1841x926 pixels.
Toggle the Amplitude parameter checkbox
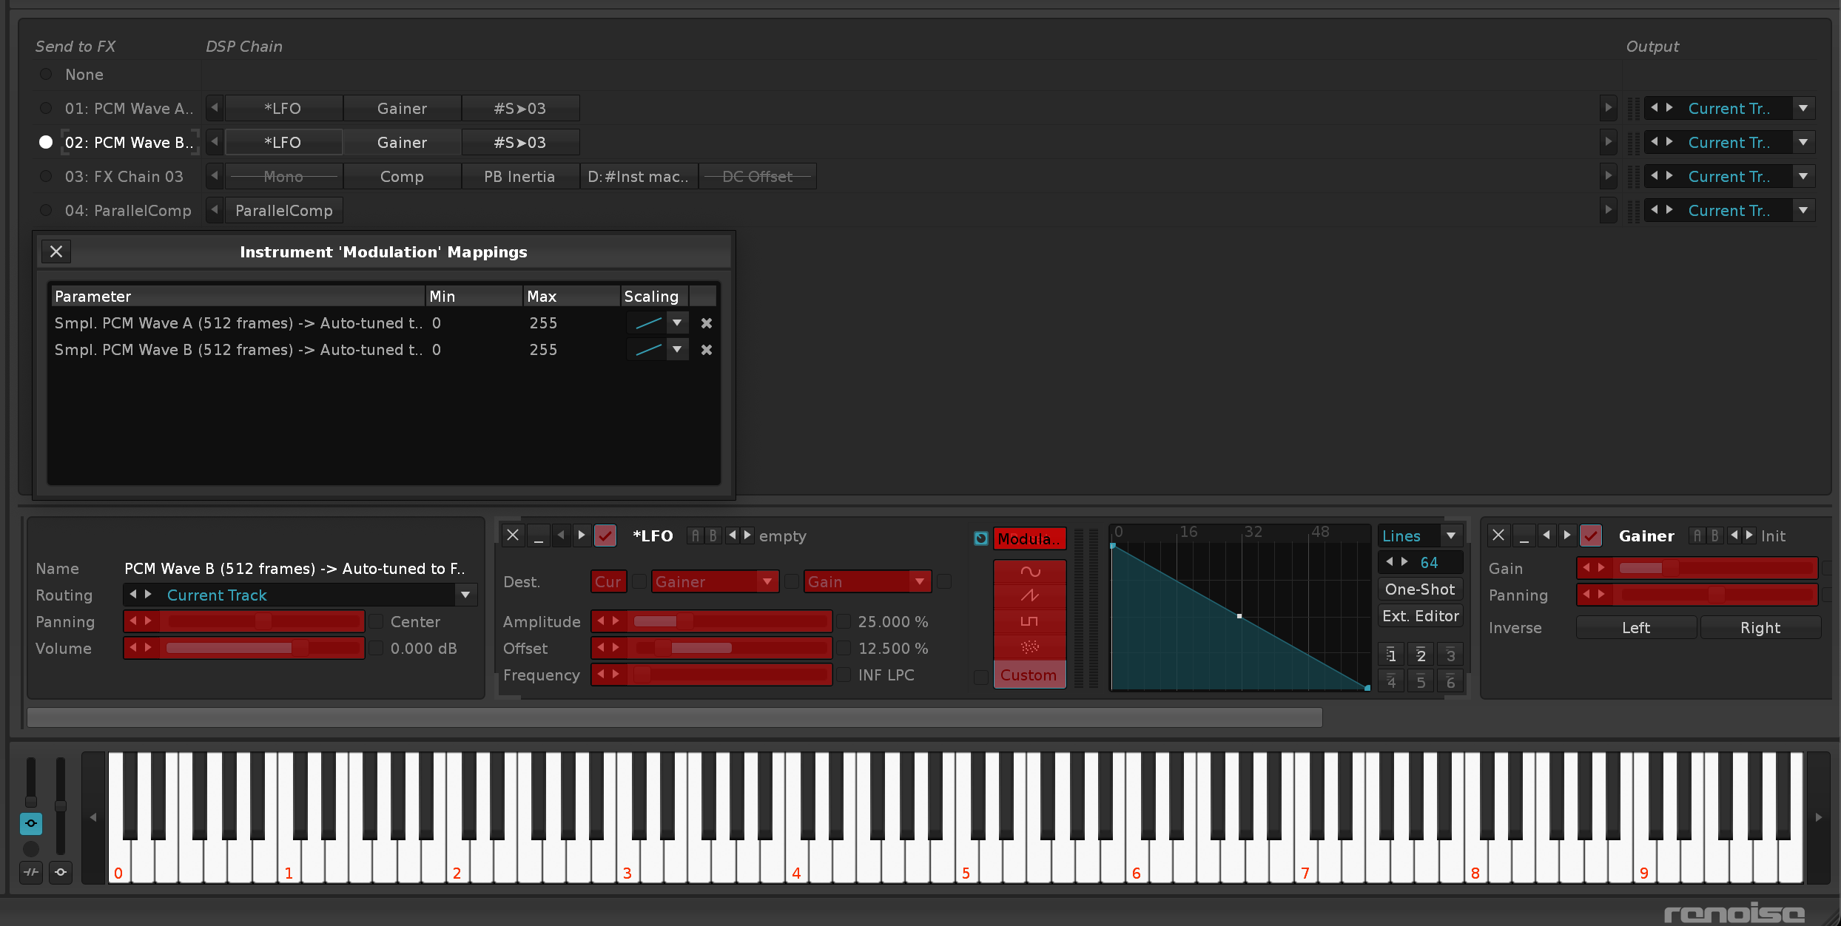[844, 621]
